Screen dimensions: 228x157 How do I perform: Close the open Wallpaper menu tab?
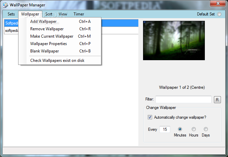30,14
